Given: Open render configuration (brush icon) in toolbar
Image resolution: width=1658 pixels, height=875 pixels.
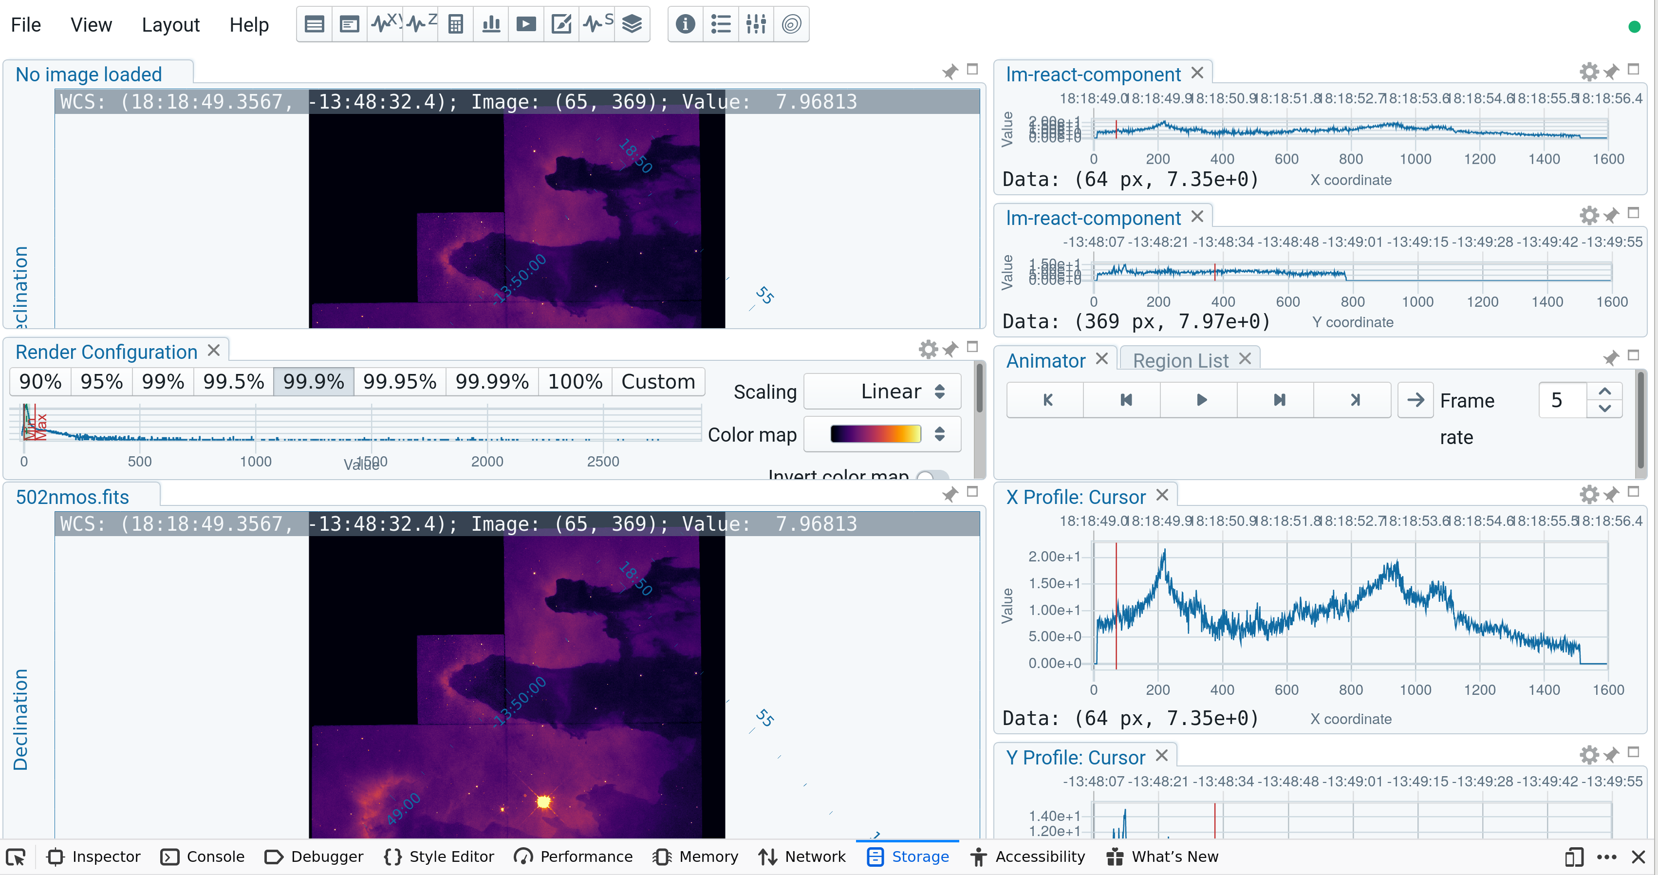Looking at the screenshot, I should [562, 24].
